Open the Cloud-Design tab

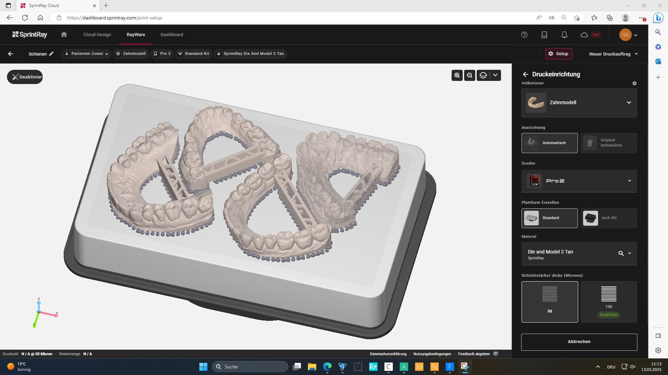click(97, 34)
